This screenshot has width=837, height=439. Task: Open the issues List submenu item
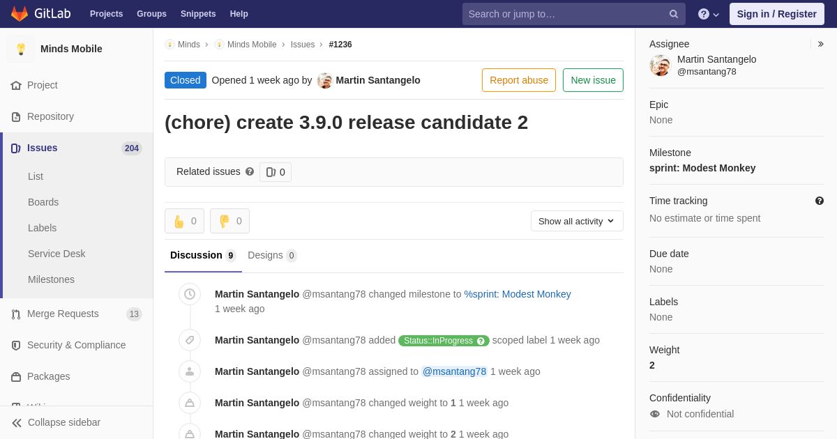click(x=36, y=176)
